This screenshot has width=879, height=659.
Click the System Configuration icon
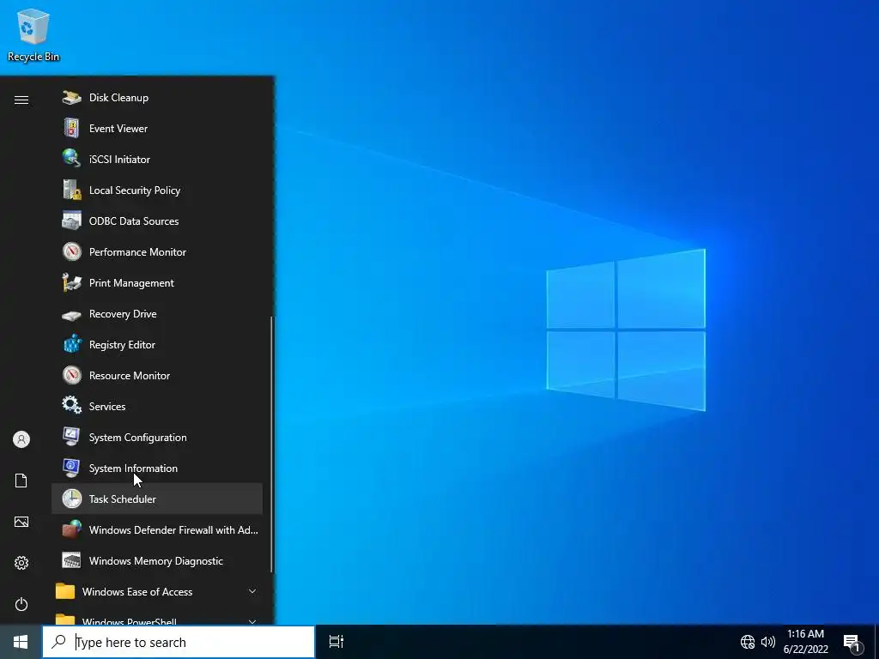point(72,437)
